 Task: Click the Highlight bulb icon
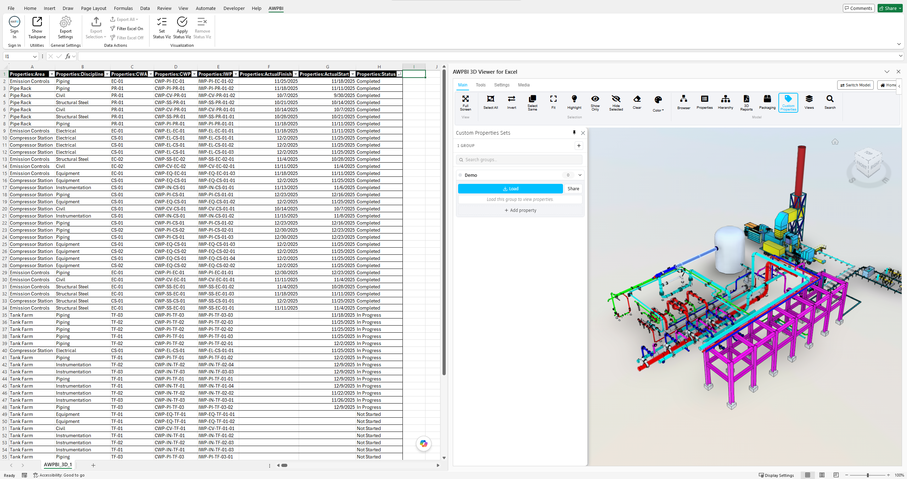[x=574, y=99]
